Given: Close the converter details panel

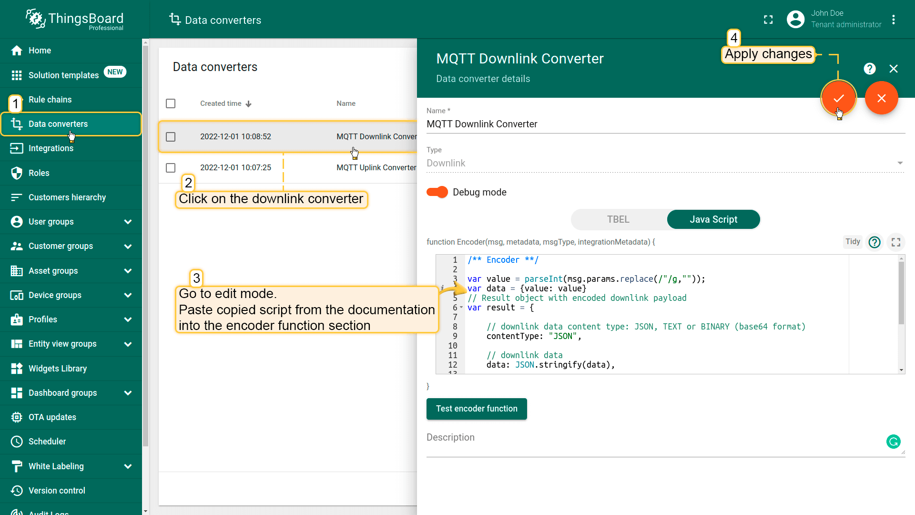Looking at the screenshot, I should coord(894,69).
